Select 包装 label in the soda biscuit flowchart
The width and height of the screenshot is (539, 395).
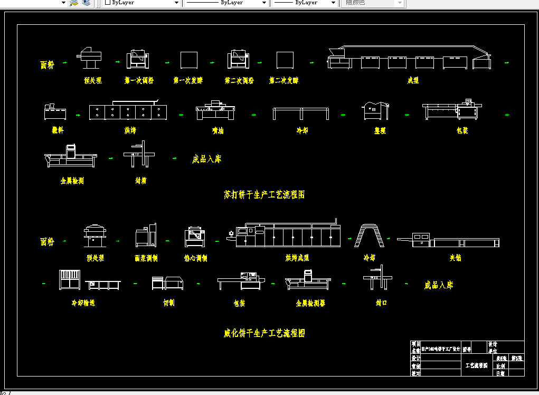point(462,130)
